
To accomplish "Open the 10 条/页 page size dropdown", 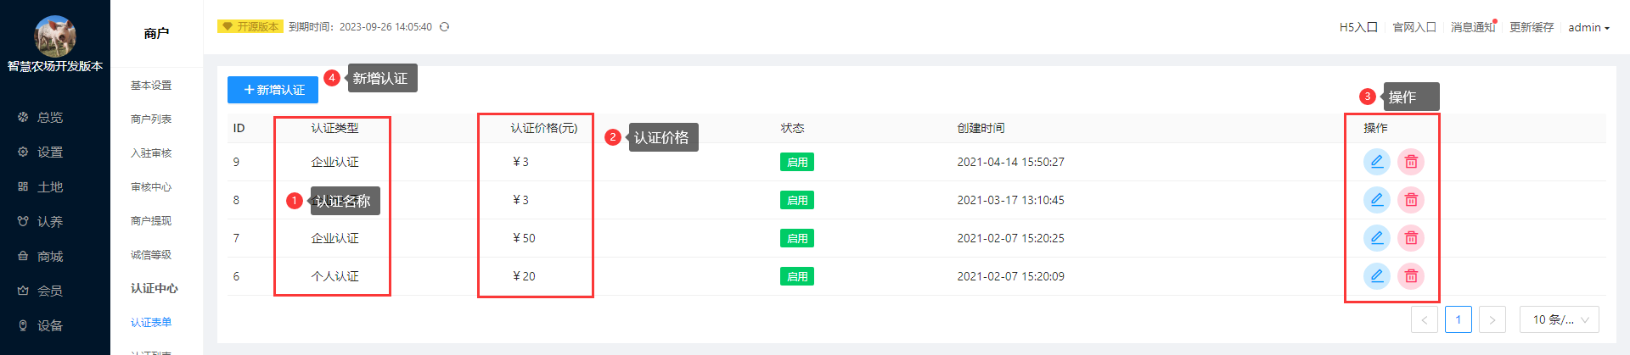I will click(x=1560, y=319).
